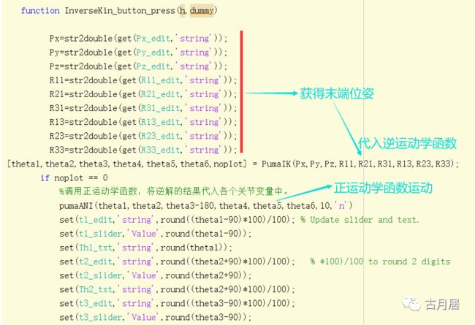Click the set(t2_slider,'Value' line
Screen dimensions: 475x325
156,275
